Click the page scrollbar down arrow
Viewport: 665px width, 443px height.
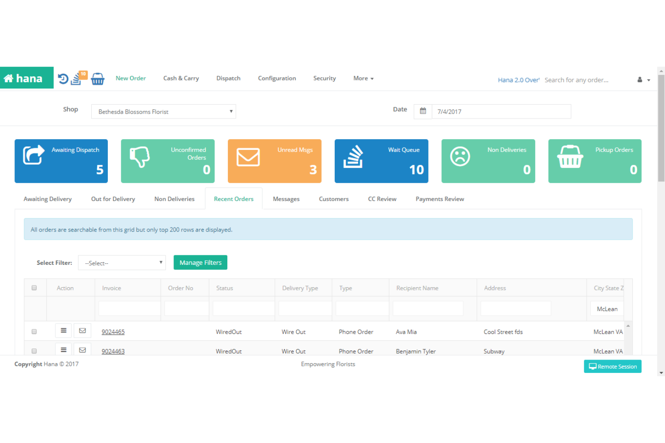[x=661, y=373]
